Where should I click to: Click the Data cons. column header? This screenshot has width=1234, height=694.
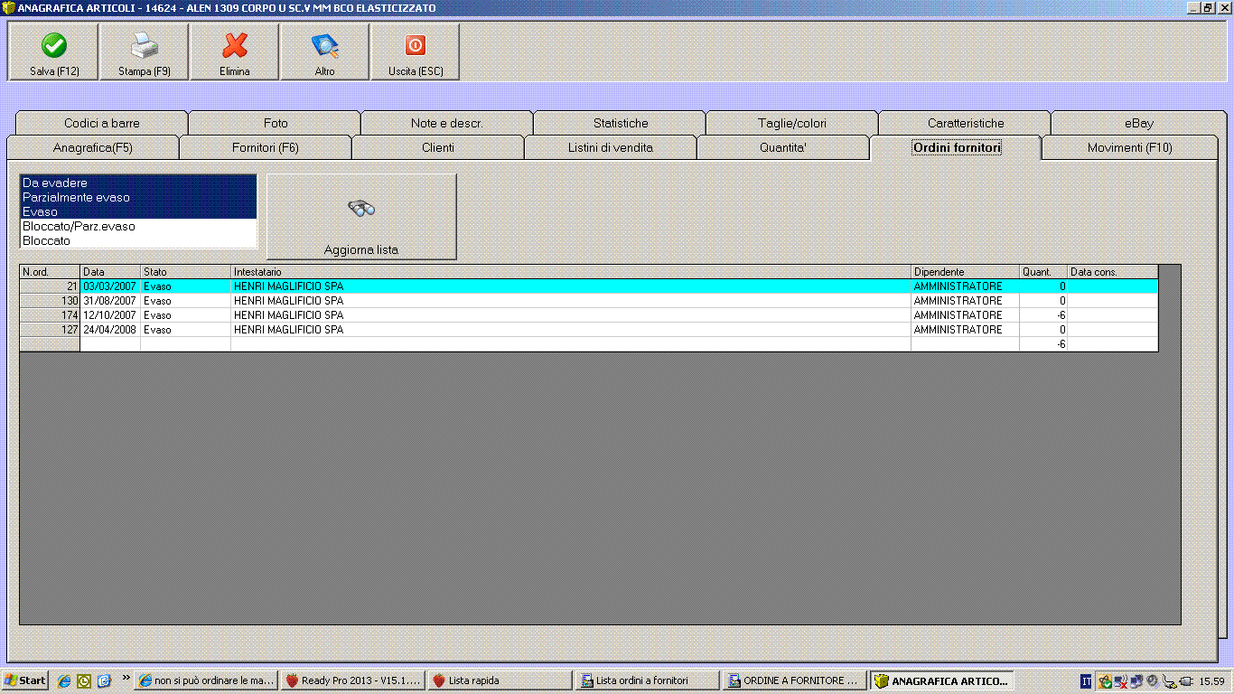point(1112,272)
